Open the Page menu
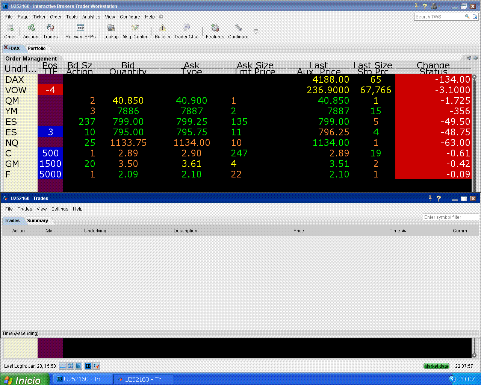Image resolution: width=481 pixels, height=385 pixels. click(23, 17)
